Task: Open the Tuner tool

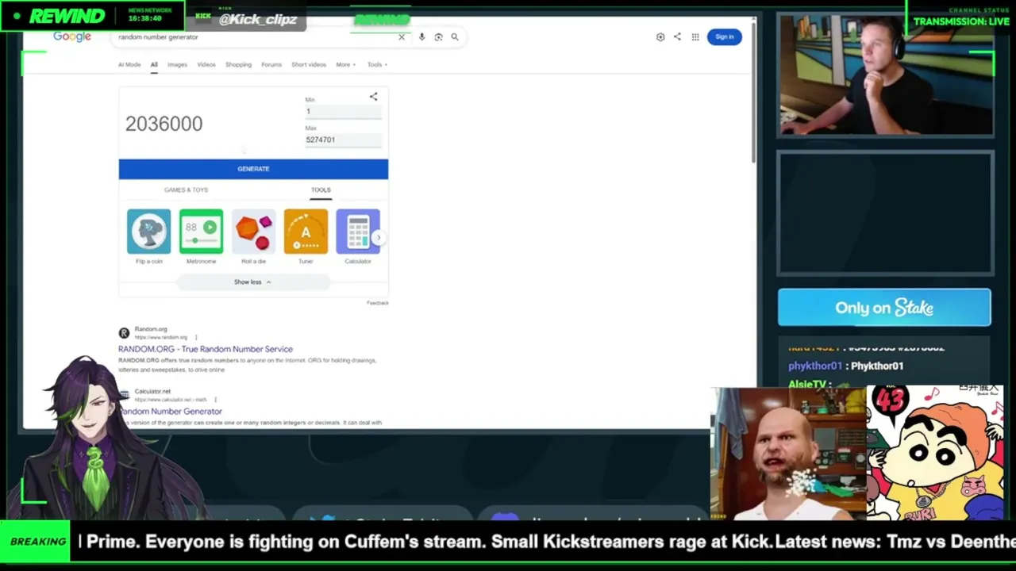Action: pos(306,236)
